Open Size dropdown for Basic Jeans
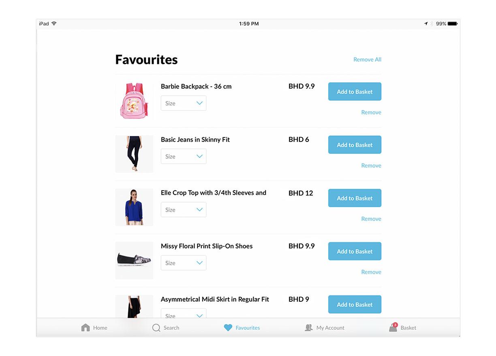The width and height of the screenshot is (496, 356). coord(184,156)
